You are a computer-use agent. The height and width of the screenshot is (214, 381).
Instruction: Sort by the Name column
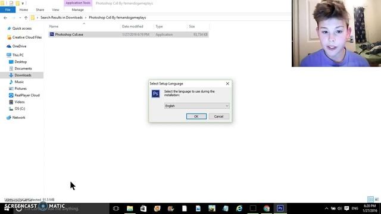click(54, 26)
